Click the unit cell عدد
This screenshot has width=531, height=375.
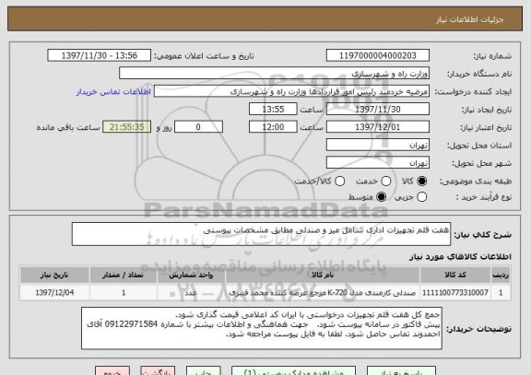coord(191,292)
